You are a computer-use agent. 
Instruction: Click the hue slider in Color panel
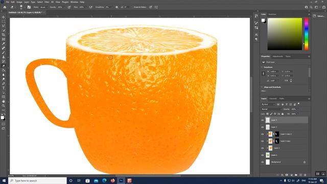pos(307,34)
